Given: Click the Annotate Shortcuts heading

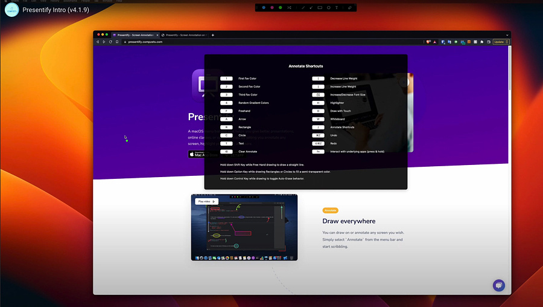Looking at the screenshot, I should point(306,66).
